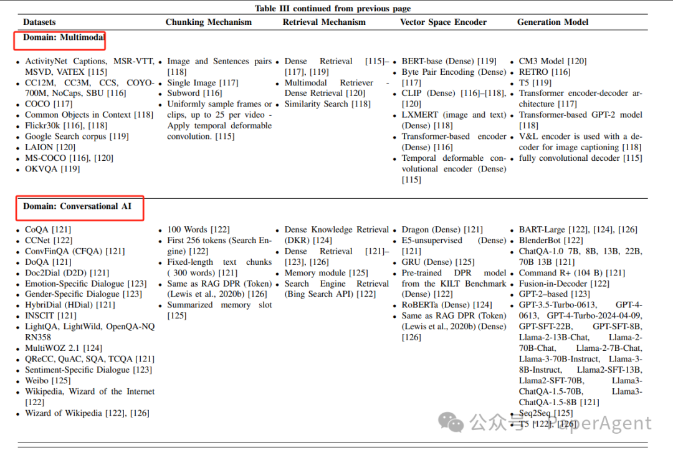Click the '100 Words [122]' chunking entry
This screenshot has height=450, width=673.
(198, 230)
